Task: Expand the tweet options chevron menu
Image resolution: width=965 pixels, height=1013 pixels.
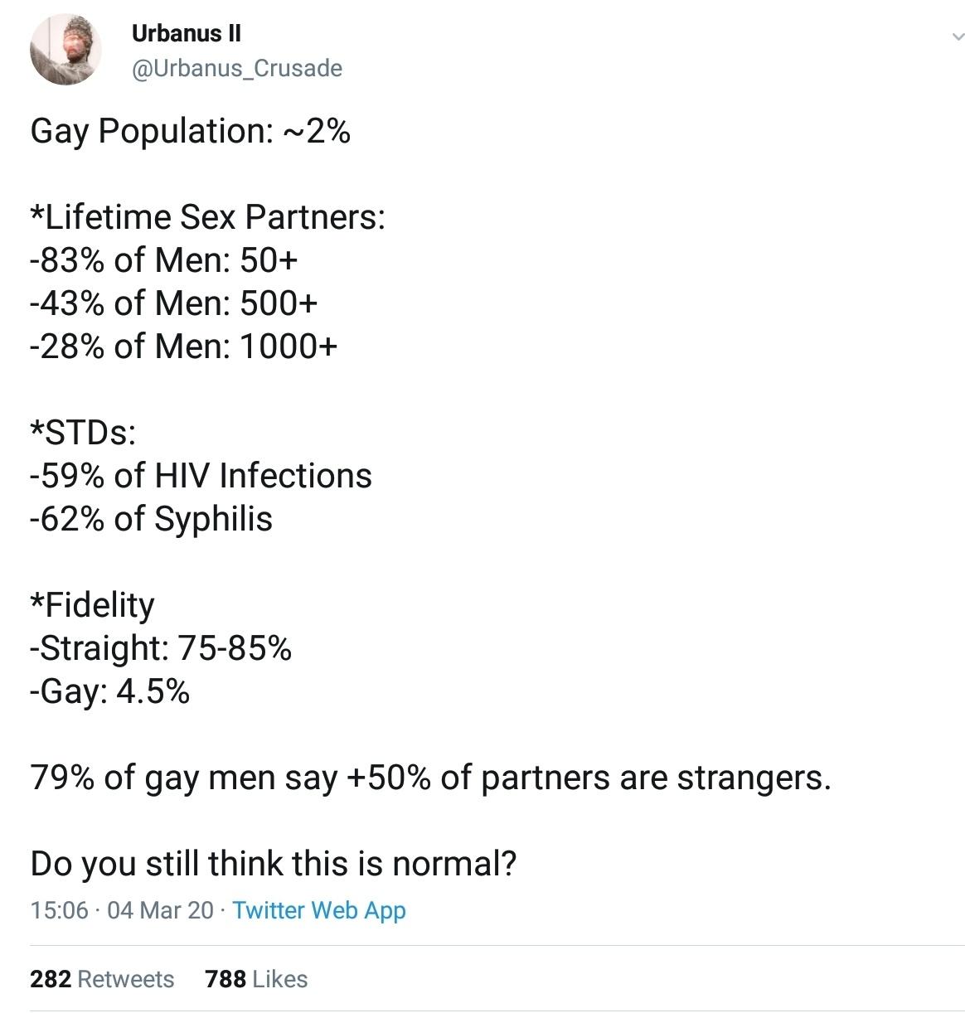Action: pos(958,36)
